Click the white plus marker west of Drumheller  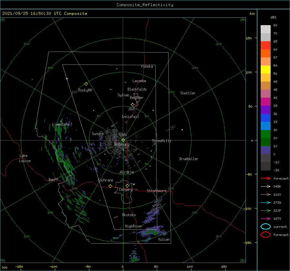182,130
